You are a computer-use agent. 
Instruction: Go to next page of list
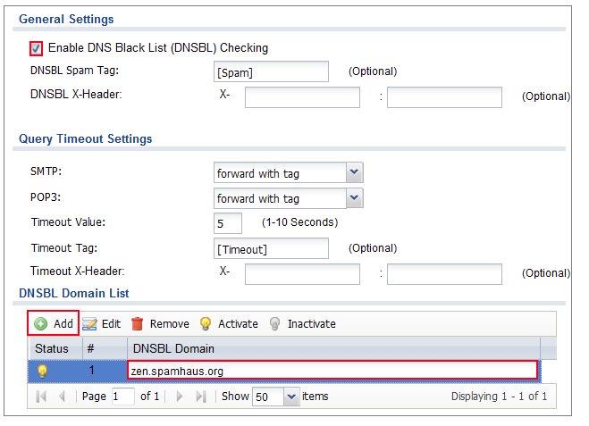tap(181, 396)
